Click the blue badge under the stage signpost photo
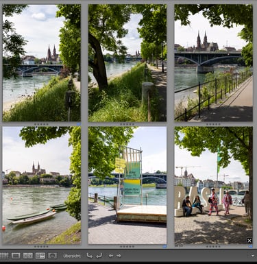 pyautogui.click(x=164, y=246)
